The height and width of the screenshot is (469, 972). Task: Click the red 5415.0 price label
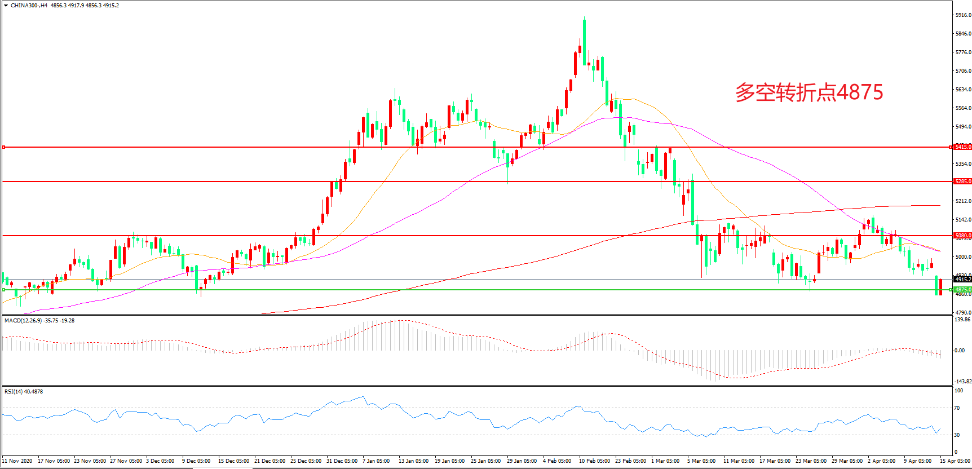962,147
